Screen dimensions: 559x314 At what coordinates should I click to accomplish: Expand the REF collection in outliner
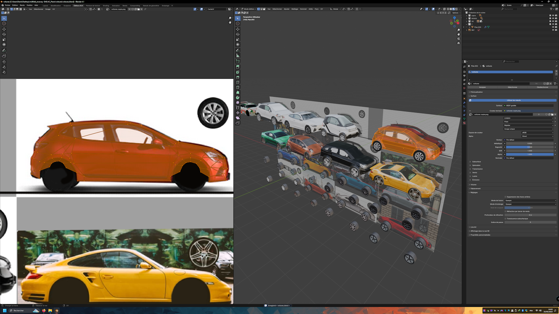click(467, 30)
